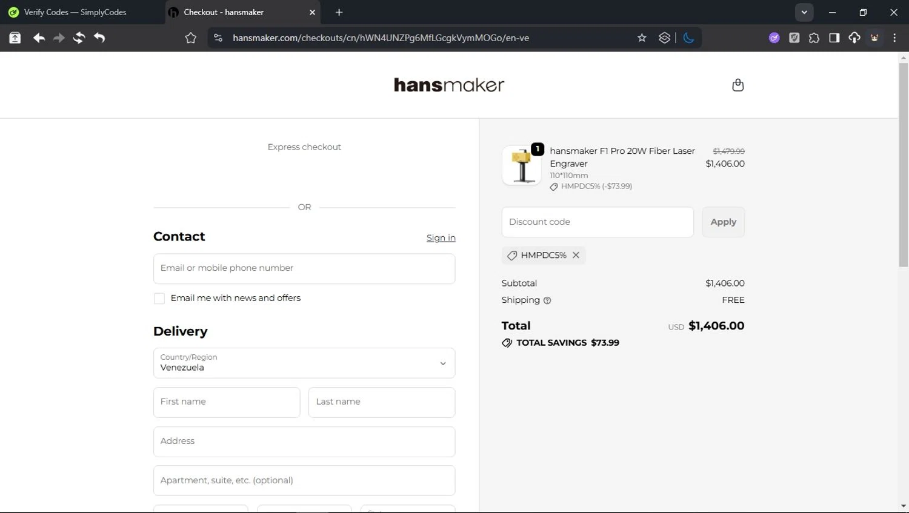The height and width of the screenshot is (513, 909).
Task: Click the total amount $1,406.00
Action: [x=716, y=326]
